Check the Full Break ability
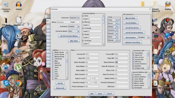The width and height of the screenshot is (175, 98). pos(53,59)
